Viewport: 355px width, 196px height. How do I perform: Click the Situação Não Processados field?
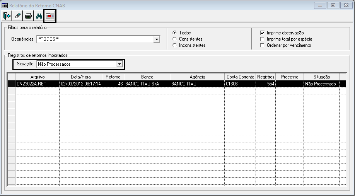pyautogui.click(x=80, y=64)
